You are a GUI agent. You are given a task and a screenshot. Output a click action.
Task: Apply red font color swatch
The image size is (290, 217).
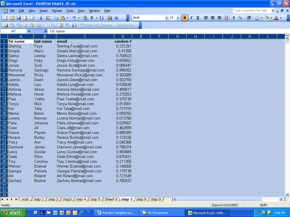click(276, 18)
